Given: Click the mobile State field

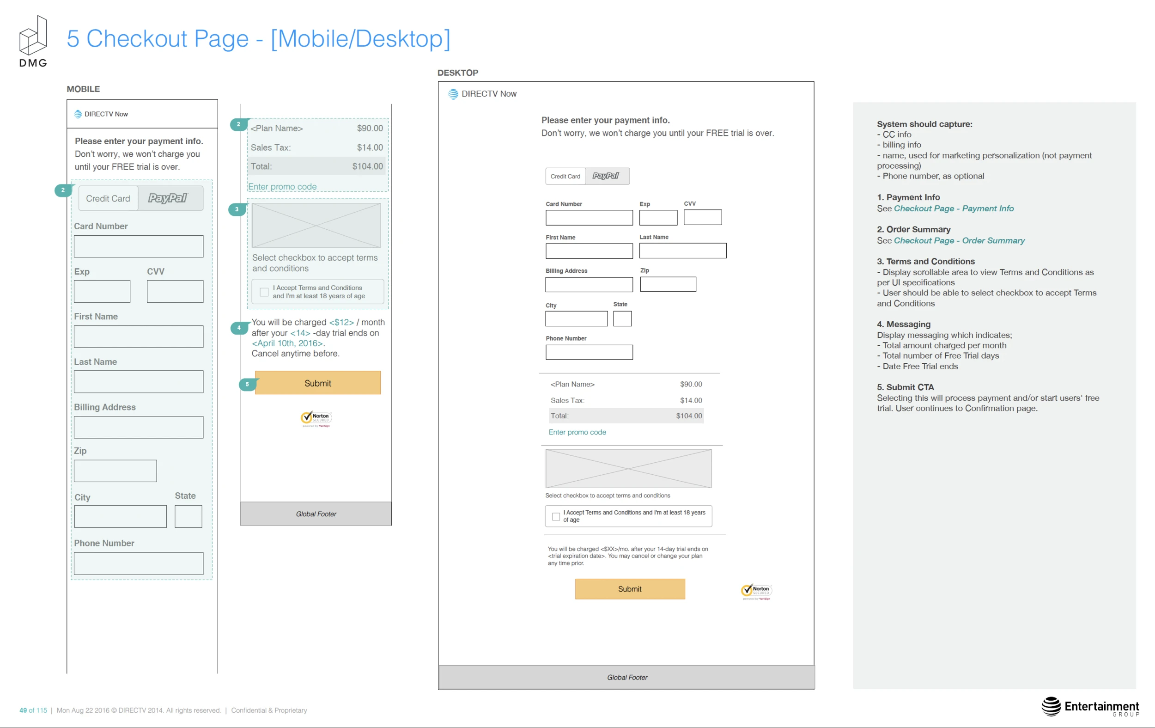Looking at the screenshot, I should pyautogui.click(x=188, y=517).
